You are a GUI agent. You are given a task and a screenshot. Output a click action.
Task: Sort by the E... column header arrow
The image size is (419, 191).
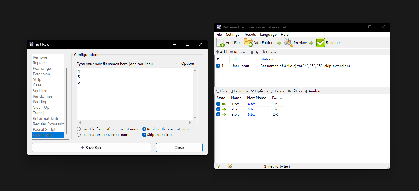pos(281,98)
